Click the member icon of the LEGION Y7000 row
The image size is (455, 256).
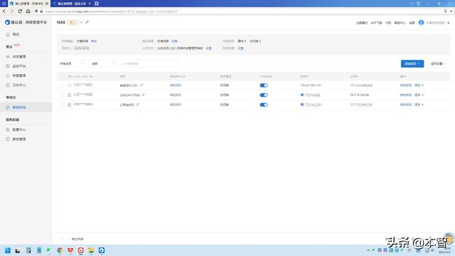click(70, 95)
